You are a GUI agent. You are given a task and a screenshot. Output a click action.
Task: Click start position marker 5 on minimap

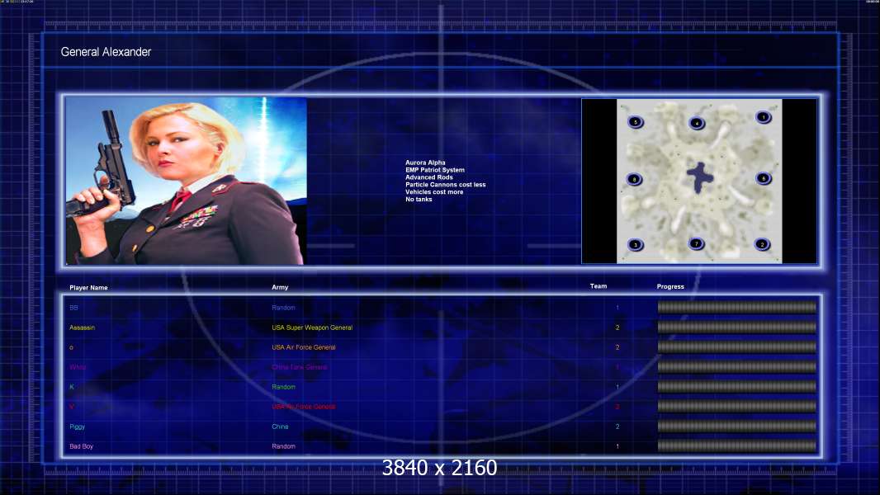pos(636,121)
